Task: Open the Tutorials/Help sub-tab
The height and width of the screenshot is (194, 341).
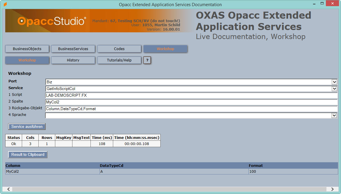Action: [x=119, y=60]
